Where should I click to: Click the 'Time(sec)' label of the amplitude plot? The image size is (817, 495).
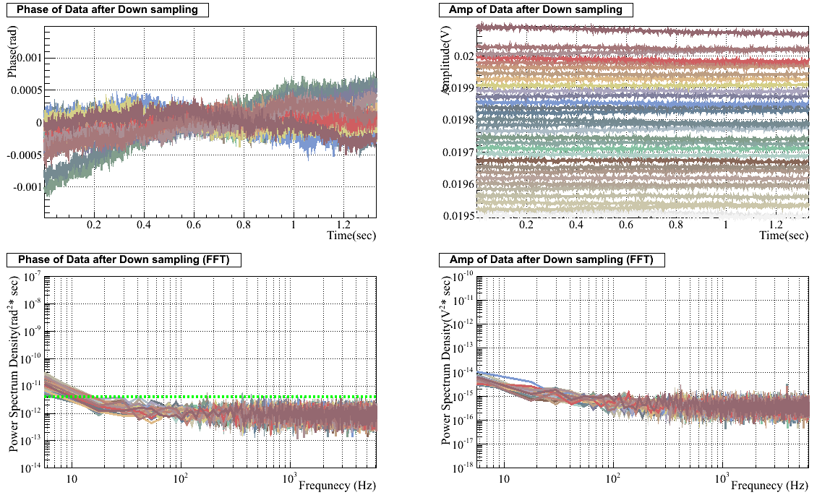(x=784, y=236)
